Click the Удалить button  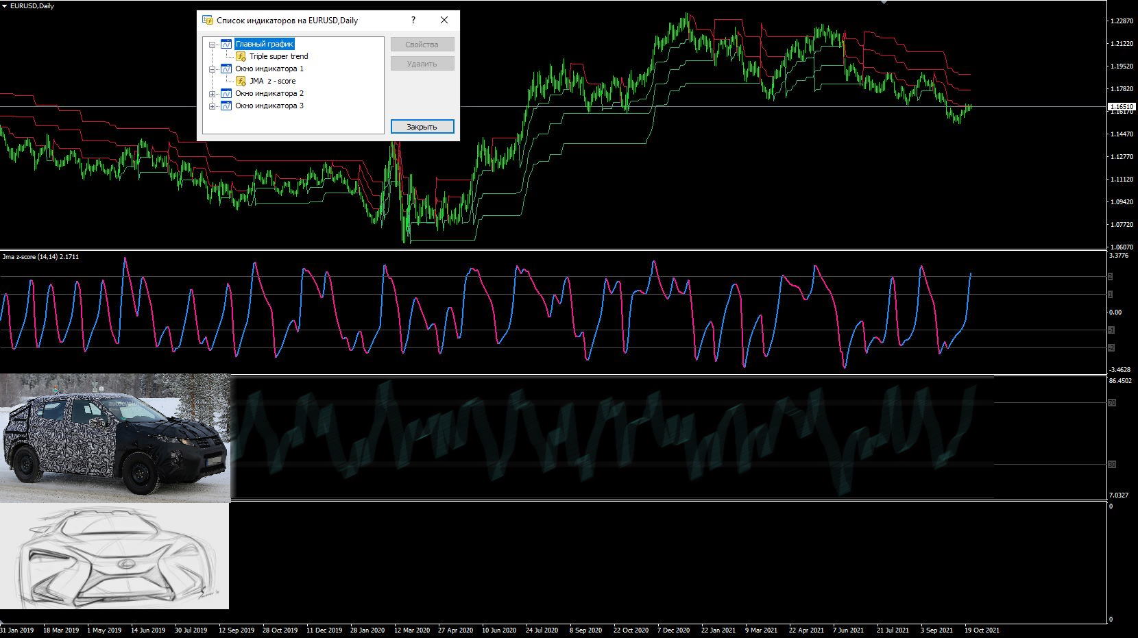(x=422, y=64)
